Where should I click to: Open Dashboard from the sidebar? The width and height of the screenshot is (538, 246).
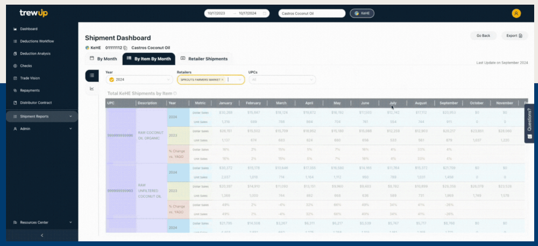29,29
